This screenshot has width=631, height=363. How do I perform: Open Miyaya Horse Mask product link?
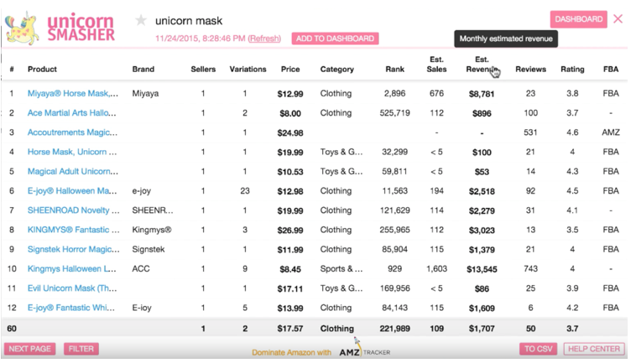pos(71,94)
